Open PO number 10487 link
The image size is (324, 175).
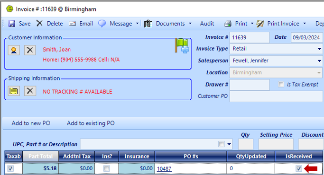(x=164, y=169)
